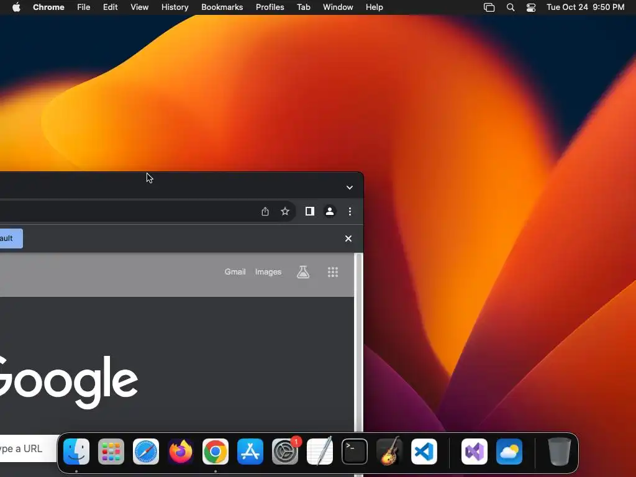Image resolution: width=636 pixels, height=477 pixels.
Task: Open the Chrome application menu
Action: (48, 7)
